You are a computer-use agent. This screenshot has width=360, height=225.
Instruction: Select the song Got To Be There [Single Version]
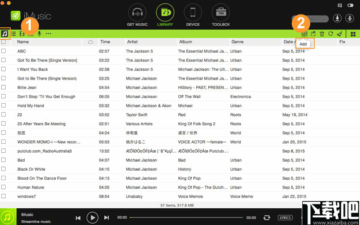pos(47,60)
